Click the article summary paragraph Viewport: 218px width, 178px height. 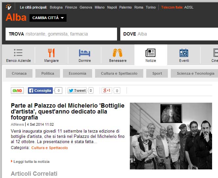(x=68, y=137)
